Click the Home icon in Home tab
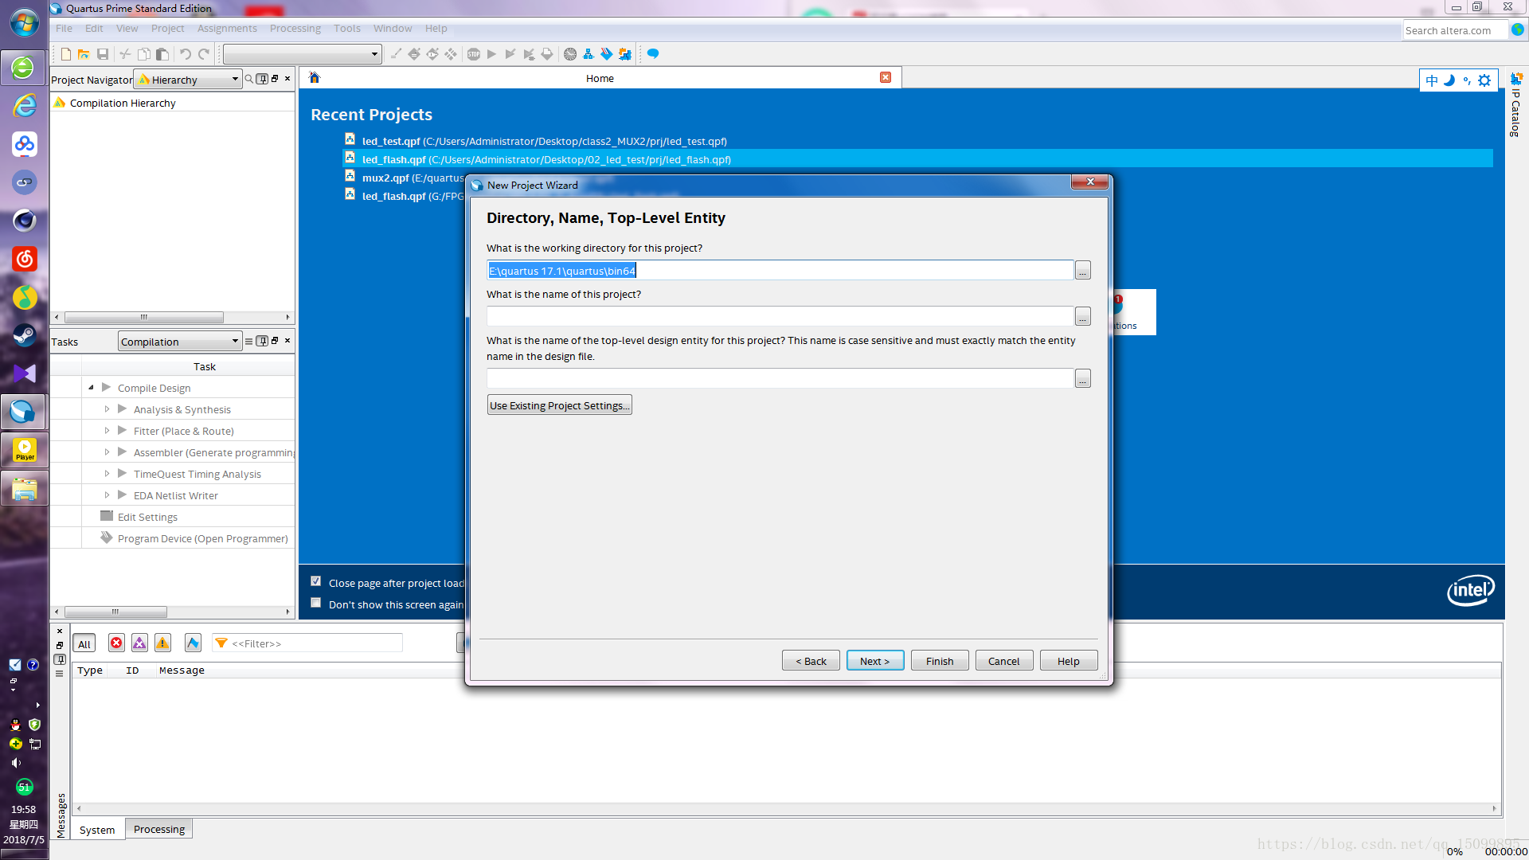The height and width of the screenshot is (860, 1529). coord(315,77)
